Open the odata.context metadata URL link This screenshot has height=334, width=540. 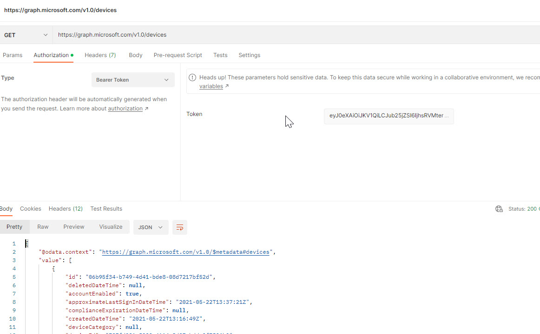pos(185,252)
